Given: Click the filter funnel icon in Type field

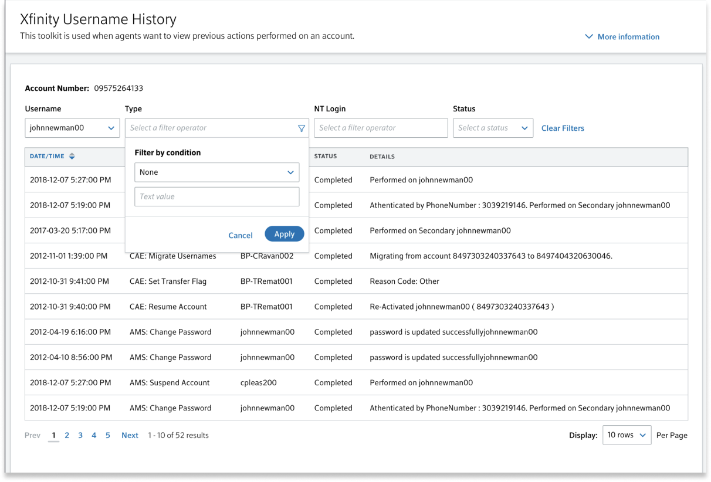Looking at the screenshot, I should 301,128.
